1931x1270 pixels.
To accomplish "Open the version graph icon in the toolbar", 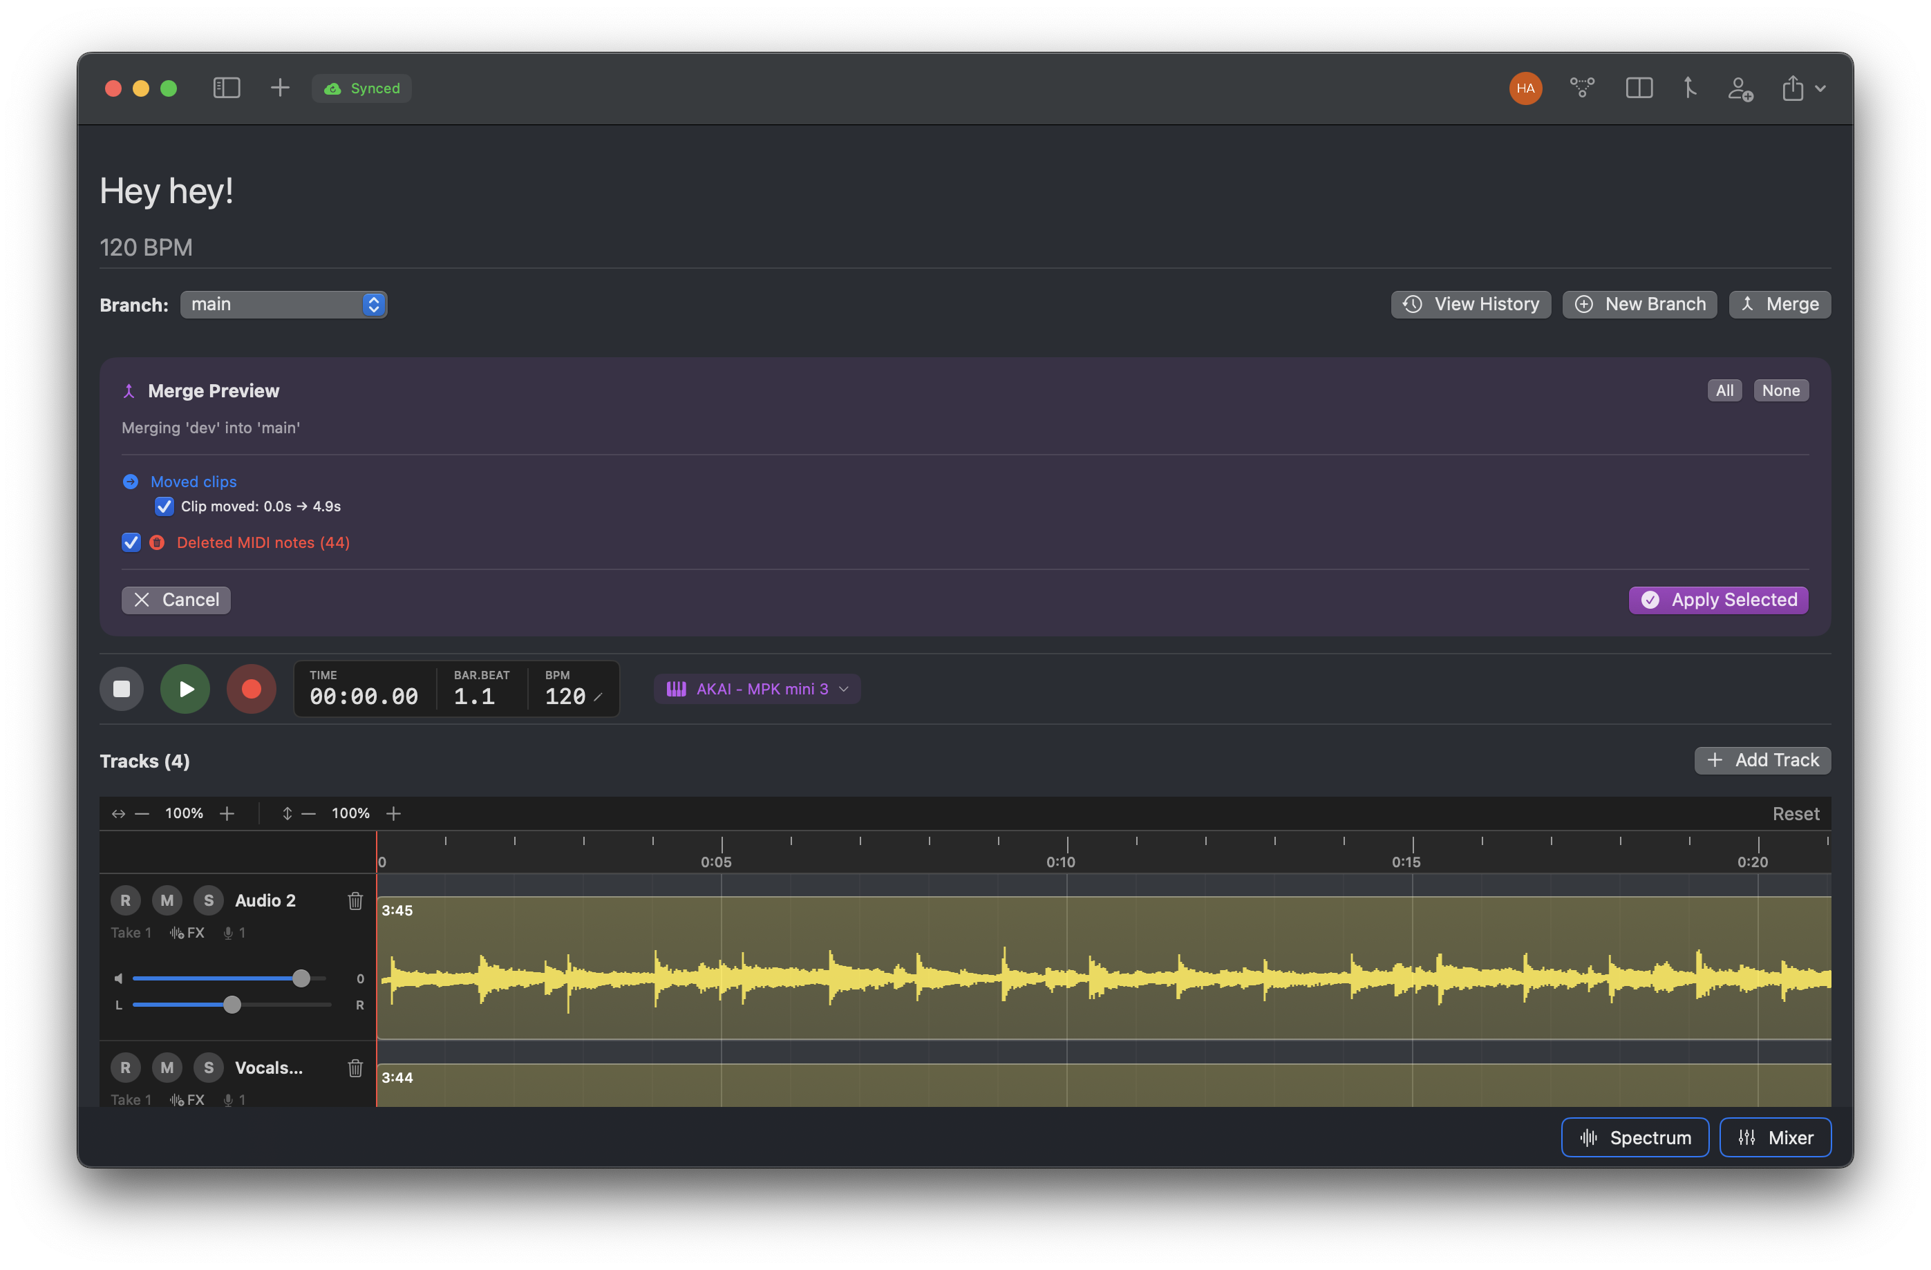I will pyautogui.click(x=1582, y=88).
